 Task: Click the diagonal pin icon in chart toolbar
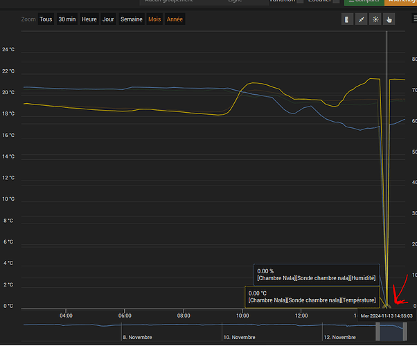pyautogui.click(x=361, y=19)
